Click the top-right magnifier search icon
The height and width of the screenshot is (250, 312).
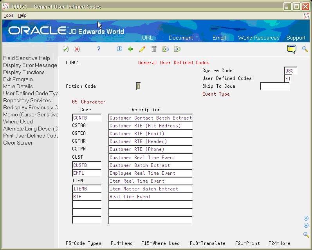[x=305, y=49]
